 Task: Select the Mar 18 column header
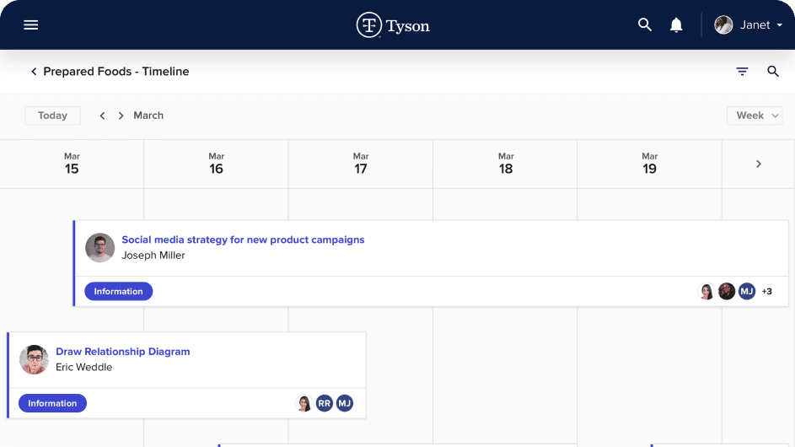pos(506,164)
